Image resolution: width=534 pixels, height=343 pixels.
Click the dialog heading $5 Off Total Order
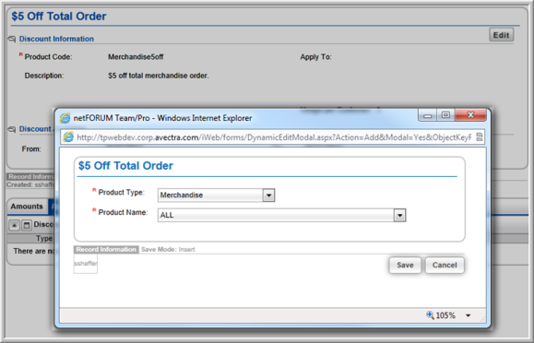125,166
